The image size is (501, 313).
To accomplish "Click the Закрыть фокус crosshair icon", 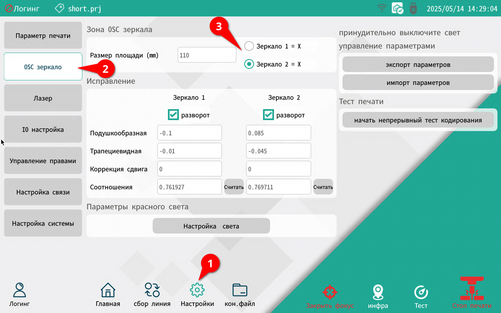I will 330,292.
